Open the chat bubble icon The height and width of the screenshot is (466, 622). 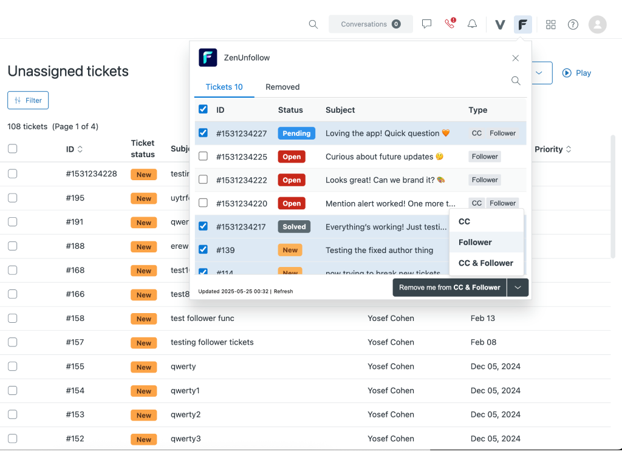pyautogui.click(x=427, y=24)
